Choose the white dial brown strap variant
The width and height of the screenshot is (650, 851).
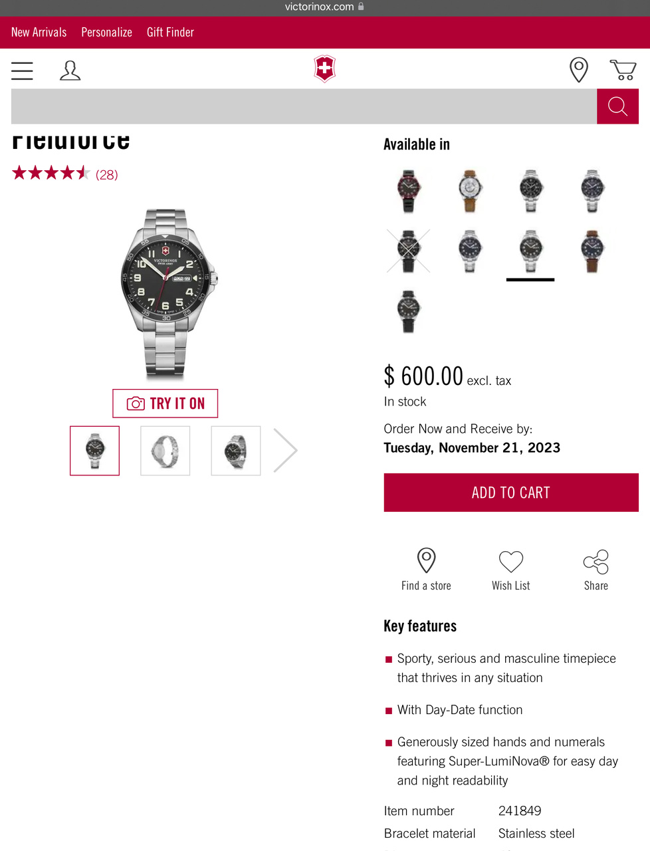(x=470, y=191)
